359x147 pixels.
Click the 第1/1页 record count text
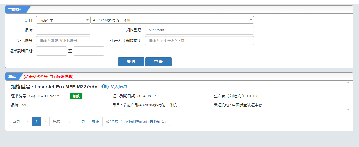click(x=136, y=121)
